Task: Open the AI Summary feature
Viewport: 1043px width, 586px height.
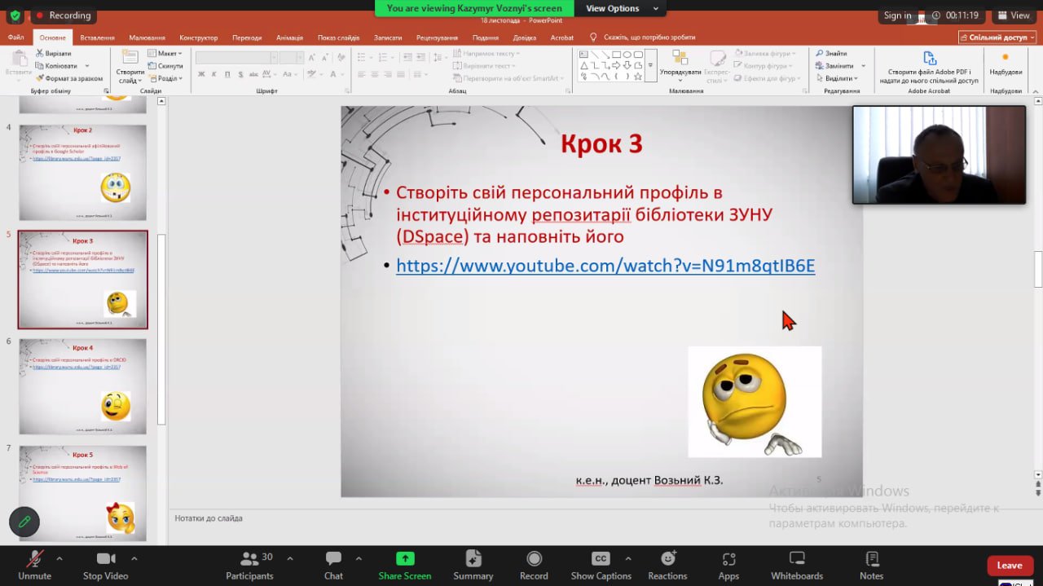Action: 473,565
